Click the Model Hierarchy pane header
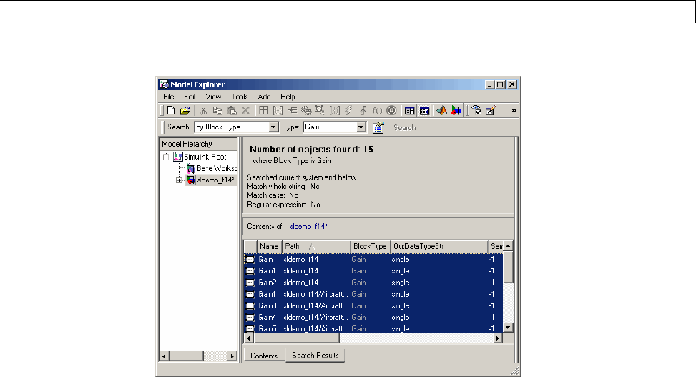This screenshot has width=696, height=377. coord(198,144)
